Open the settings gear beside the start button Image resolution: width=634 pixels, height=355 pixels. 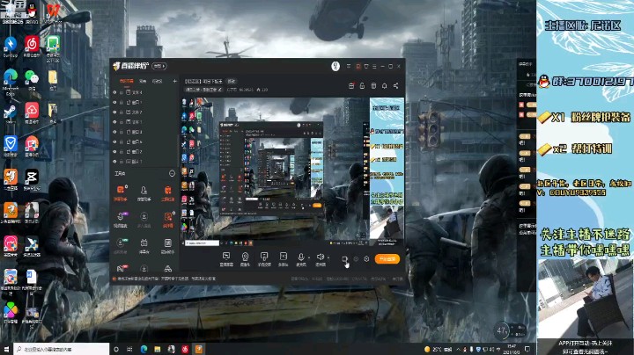click(366, 259)
